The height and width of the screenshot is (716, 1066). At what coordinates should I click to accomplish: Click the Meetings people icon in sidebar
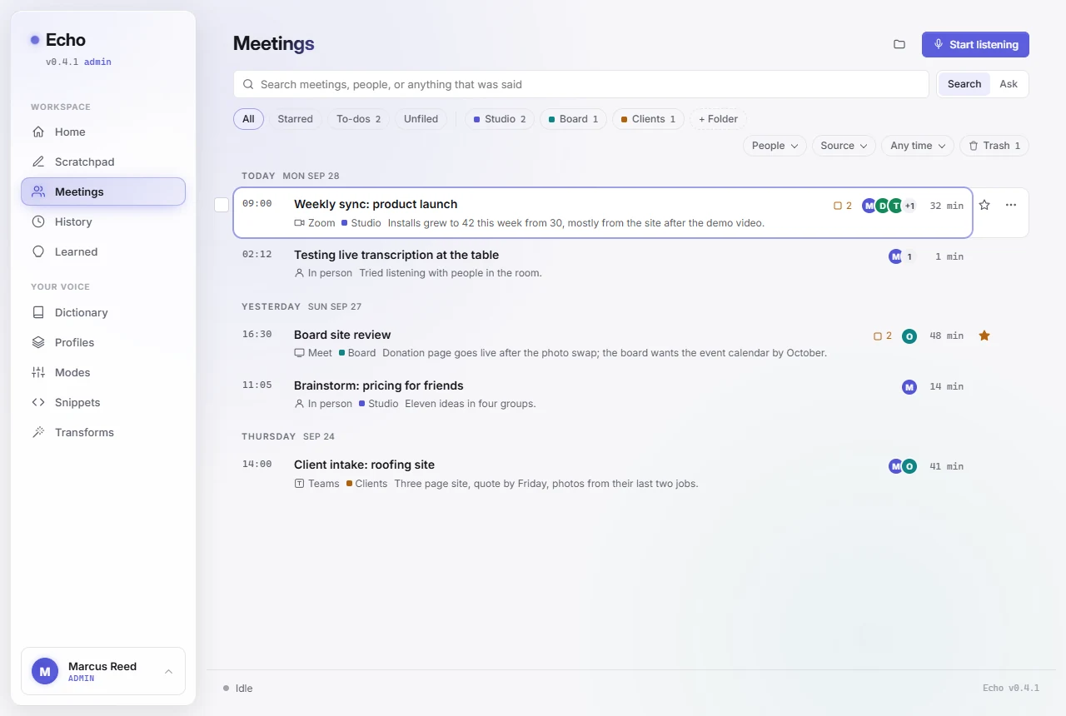click(38, 191)
